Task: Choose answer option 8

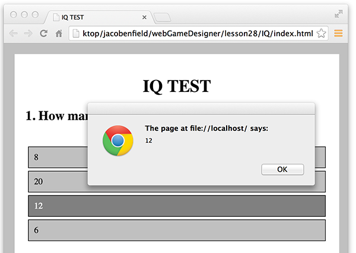Action: point(56,157)
